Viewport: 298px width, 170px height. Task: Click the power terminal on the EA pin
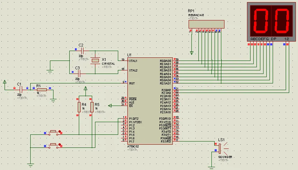pos(110,106)
